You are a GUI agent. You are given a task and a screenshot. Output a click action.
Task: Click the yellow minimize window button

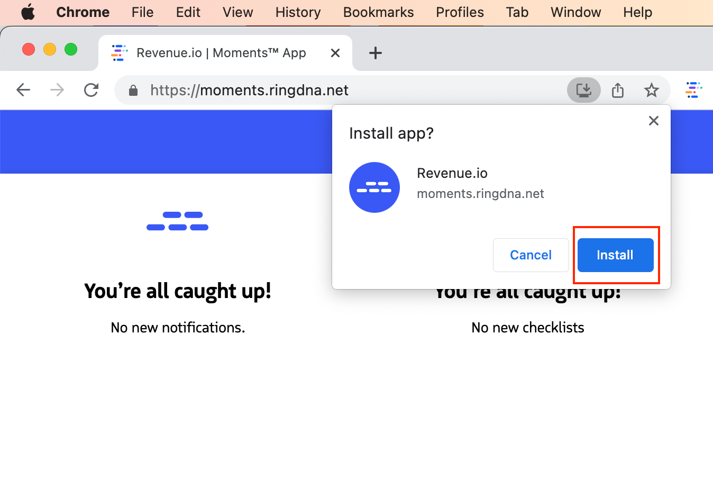click(50, 49)
